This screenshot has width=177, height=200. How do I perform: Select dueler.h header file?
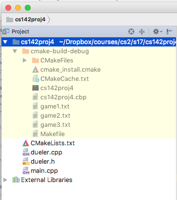pyautogui.click(x=43, y=162)
